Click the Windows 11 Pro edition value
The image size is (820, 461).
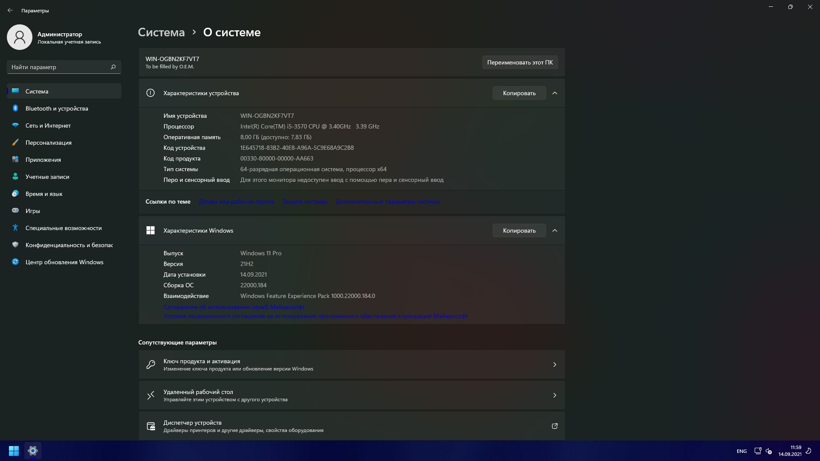point(261,253)
